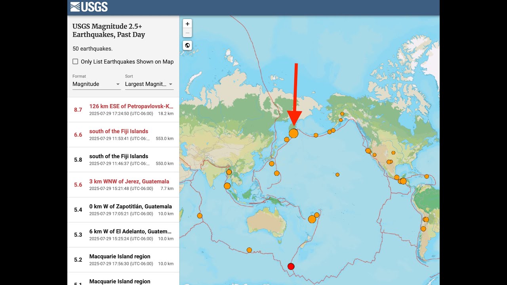Open the Format dropdown set to Magnitude
Screen dimensions: 507x285
96,84
